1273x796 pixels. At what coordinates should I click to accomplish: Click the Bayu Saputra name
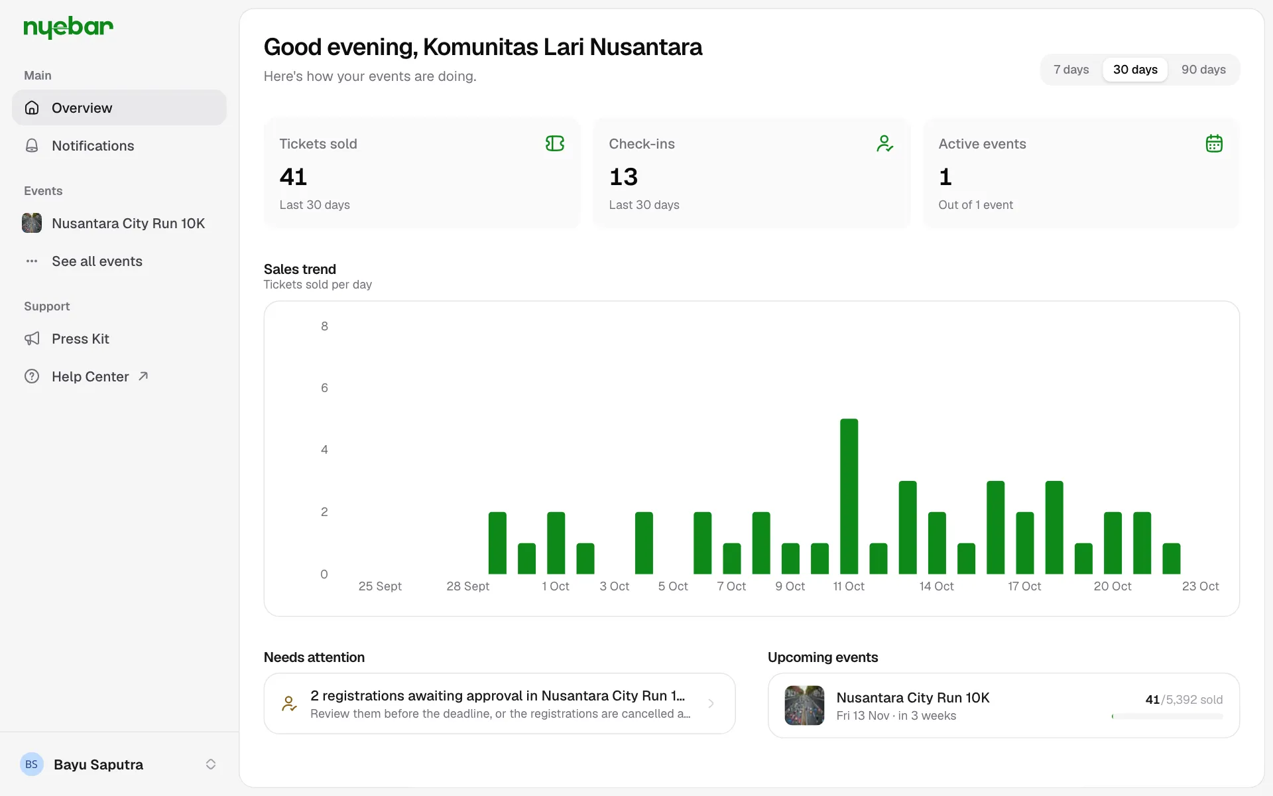[x=98, y=764]
